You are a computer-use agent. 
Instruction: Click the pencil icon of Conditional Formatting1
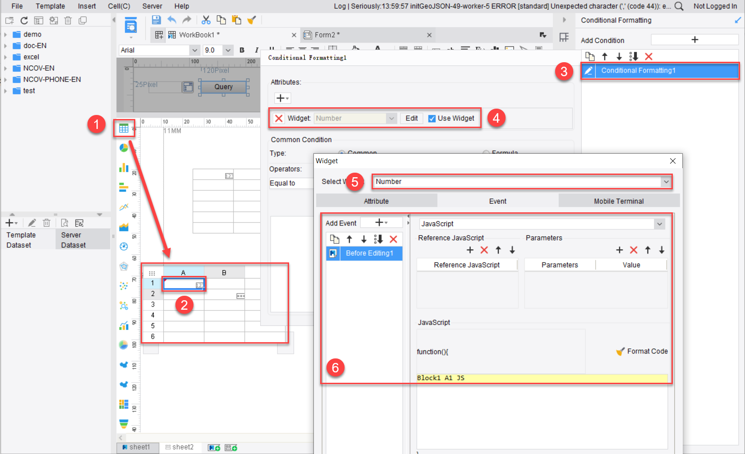click(x=589, y=71)
